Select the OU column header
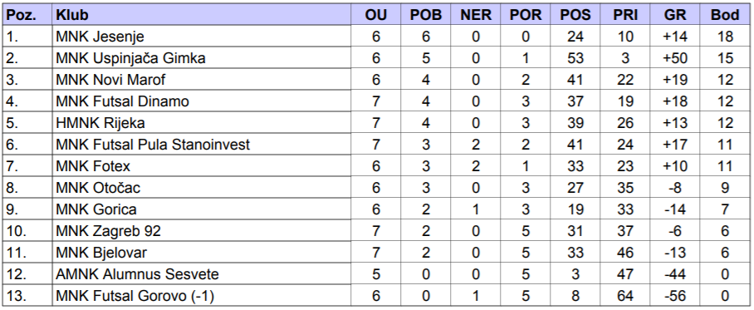 376,15
